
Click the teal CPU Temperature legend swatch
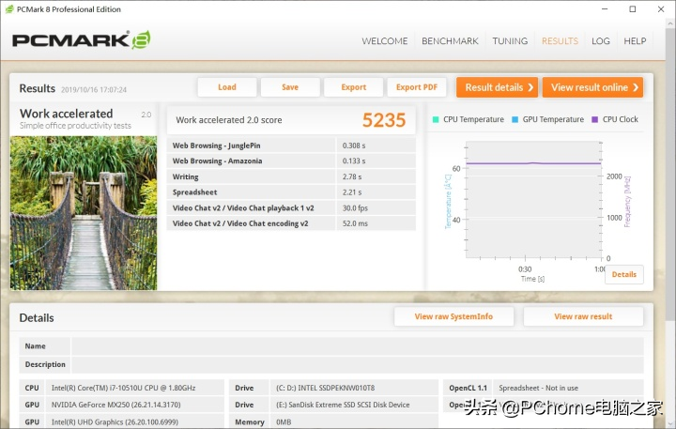coord(436,119)
